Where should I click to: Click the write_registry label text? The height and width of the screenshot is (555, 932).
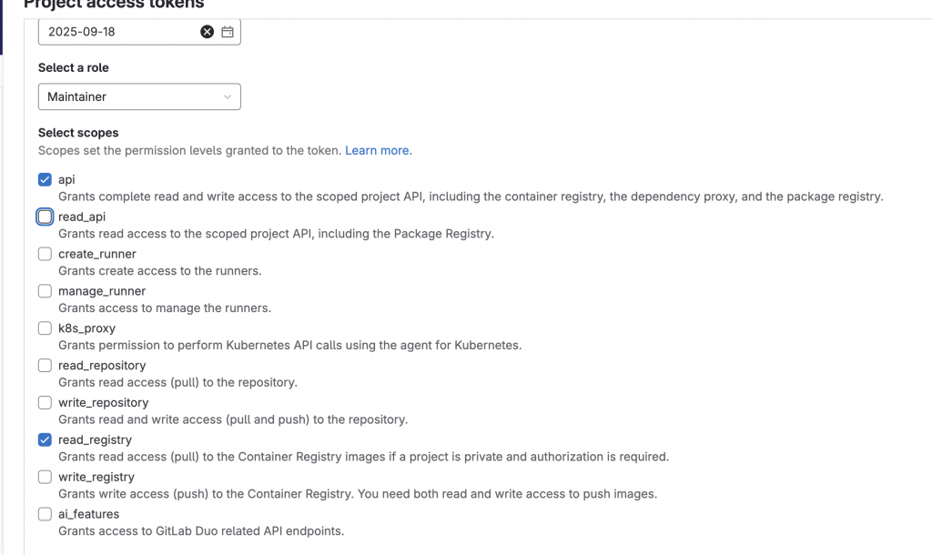[96, 477]
